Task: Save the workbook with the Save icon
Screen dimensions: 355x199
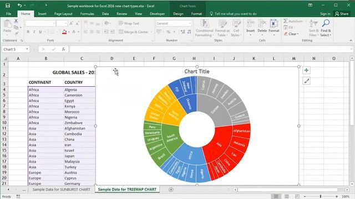Action: [8, 6]
